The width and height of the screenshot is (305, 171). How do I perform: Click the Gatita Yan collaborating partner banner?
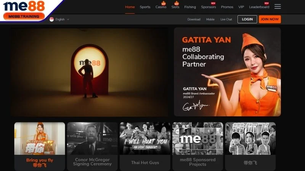(x=227, y=71)
